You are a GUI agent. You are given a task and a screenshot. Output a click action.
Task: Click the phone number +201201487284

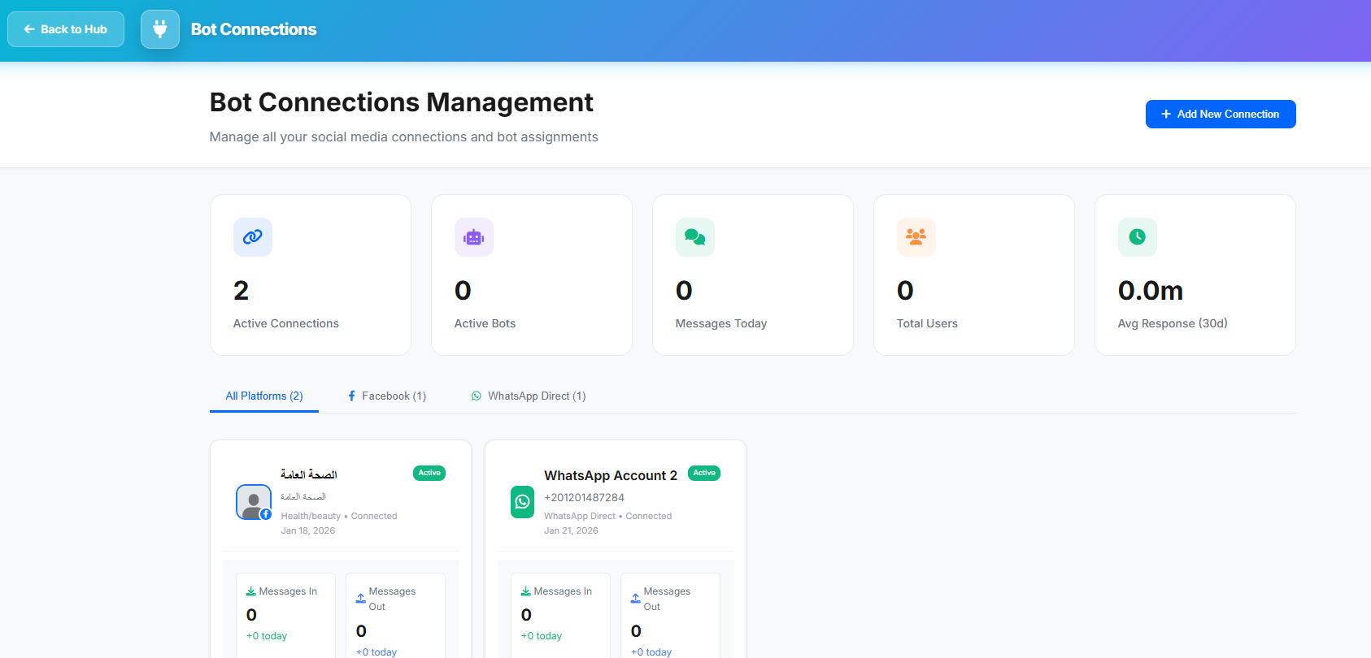coord(585,497)
